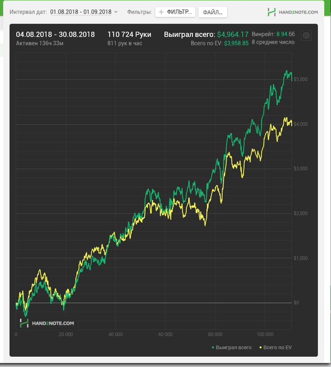Screen dimensions: 331x367
Task: Click the ФИЛЬТР... add filter button
Action: [x=175, y=12]
